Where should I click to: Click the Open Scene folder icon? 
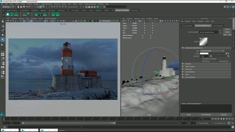point(21,7)
